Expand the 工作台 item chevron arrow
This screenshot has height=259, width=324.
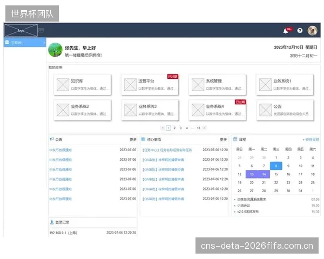point(44,43)
